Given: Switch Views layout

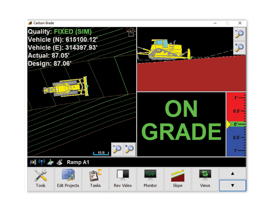Looking at the screenshot, I should tap(205, 179).
